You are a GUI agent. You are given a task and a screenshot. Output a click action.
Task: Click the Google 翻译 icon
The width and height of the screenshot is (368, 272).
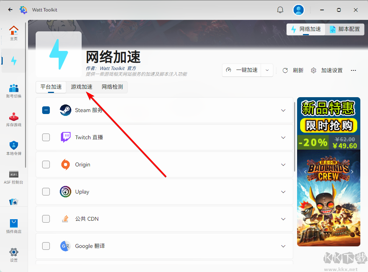point(66,246)
